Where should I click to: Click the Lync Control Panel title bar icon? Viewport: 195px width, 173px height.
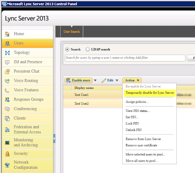(x=4, y=4)
